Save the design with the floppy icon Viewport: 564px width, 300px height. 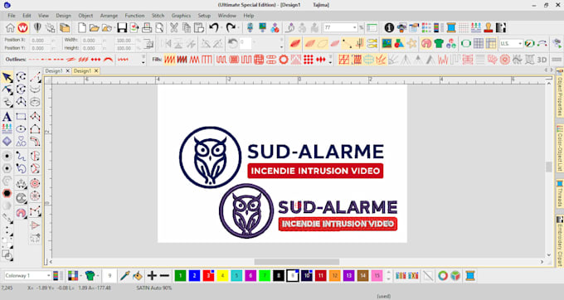click(122, 27)
